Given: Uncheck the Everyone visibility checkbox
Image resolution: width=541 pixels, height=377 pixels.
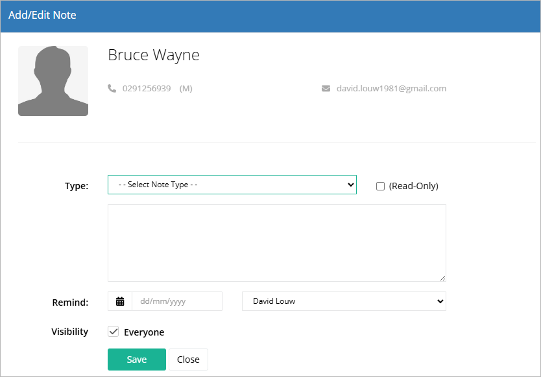Looking at the screenshot, I should click(113, 332).
